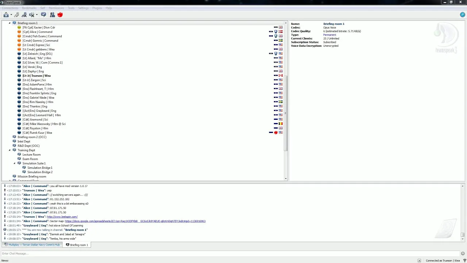
Task: Click the red flame badge on Rurok Kuur's row
Action: (276, 133)
